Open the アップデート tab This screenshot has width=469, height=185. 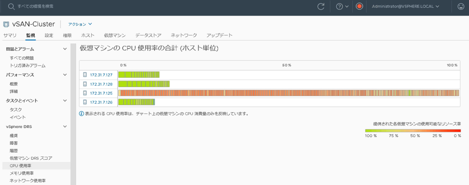pyautogui.click(x=220, y=35)
